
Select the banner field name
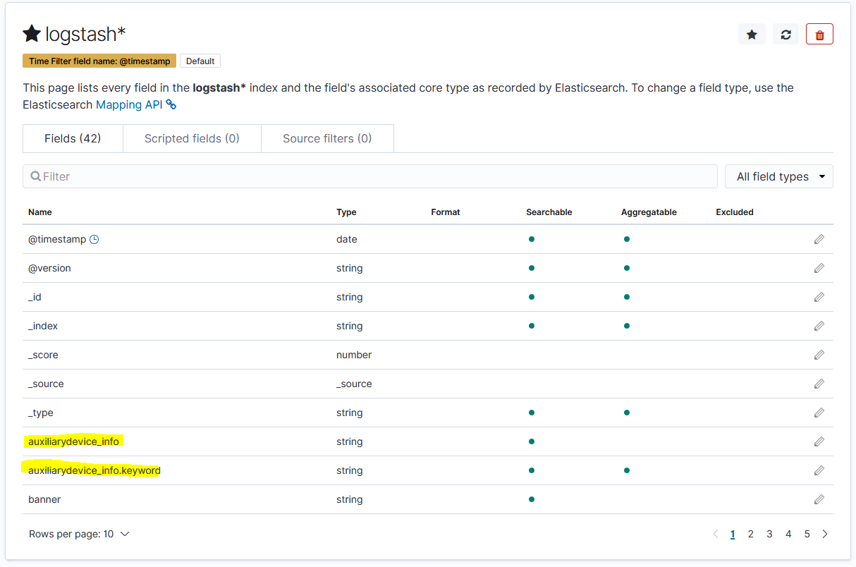44,499
